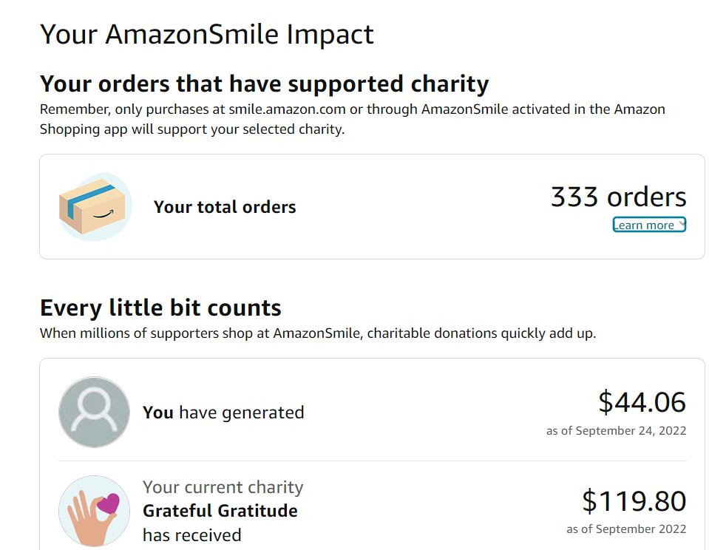The image size is (709, 550).
Task: Click the Amazon package box icon
Action: tap(94, 206)
